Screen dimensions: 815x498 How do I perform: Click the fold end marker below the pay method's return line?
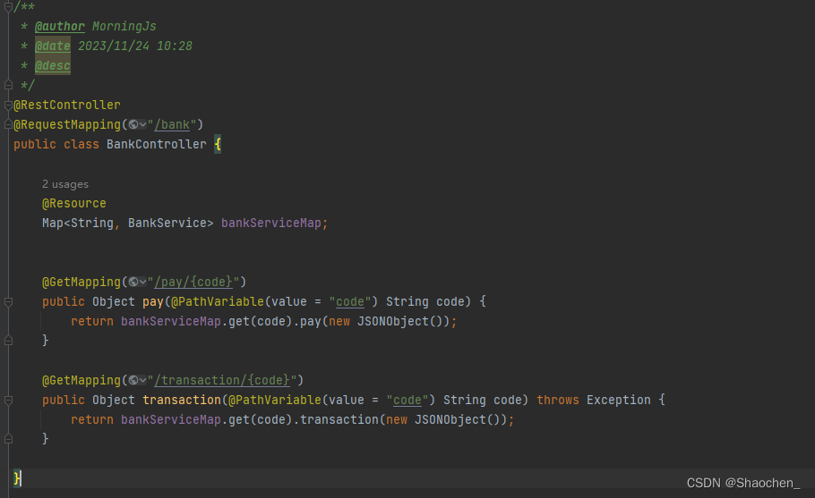(x=8, y=341)
